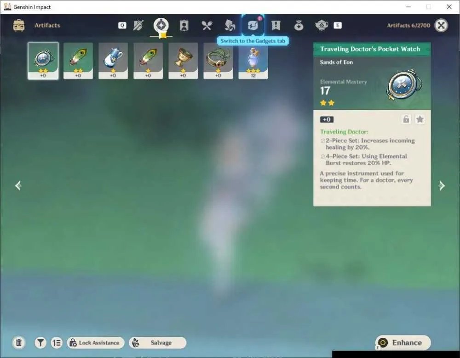Open the Food tab with fork and knife

click(x=207, y=26)
